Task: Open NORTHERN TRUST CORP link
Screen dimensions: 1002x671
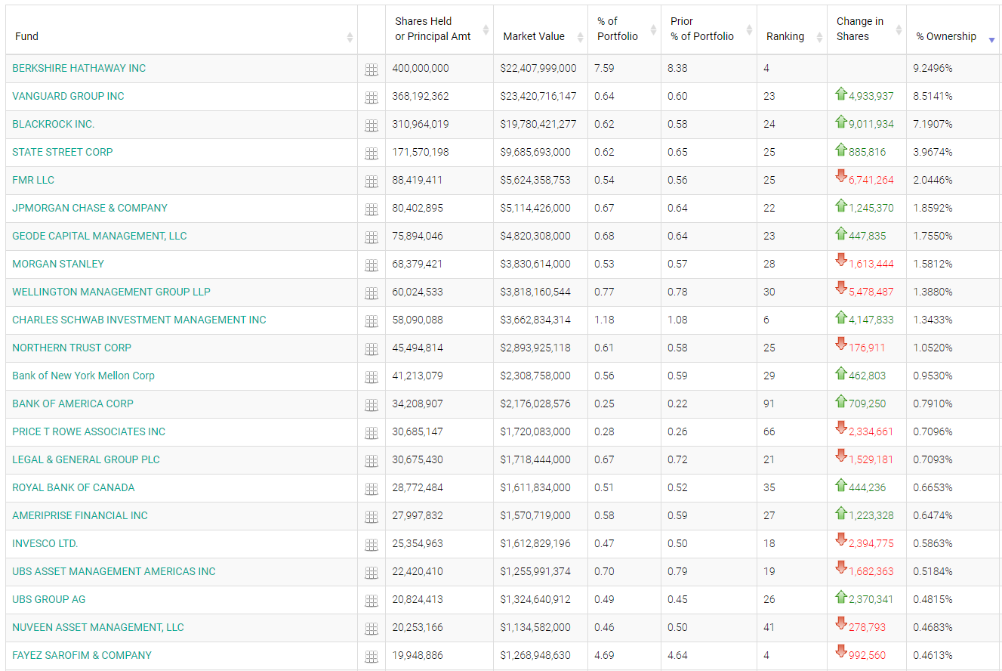Action: pos(72,348)
